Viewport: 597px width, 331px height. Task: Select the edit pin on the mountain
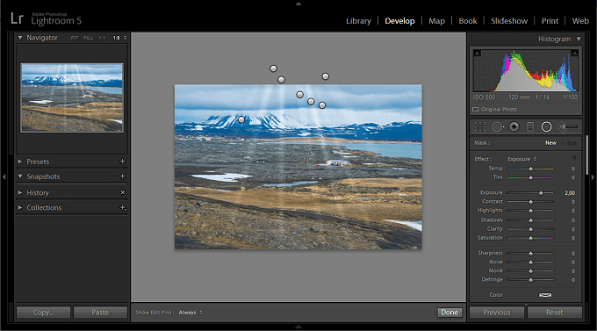241,119
